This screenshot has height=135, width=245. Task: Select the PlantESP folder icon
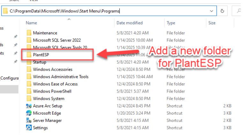click(x=29, y=55)
